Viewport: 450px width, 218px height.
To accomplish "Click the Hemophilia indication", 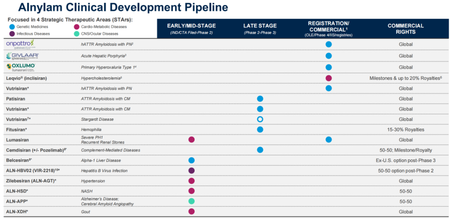I will 90,129.
